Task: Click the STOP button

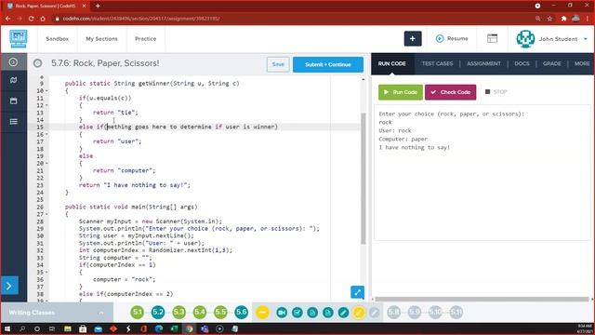Action: click(496, 92)
